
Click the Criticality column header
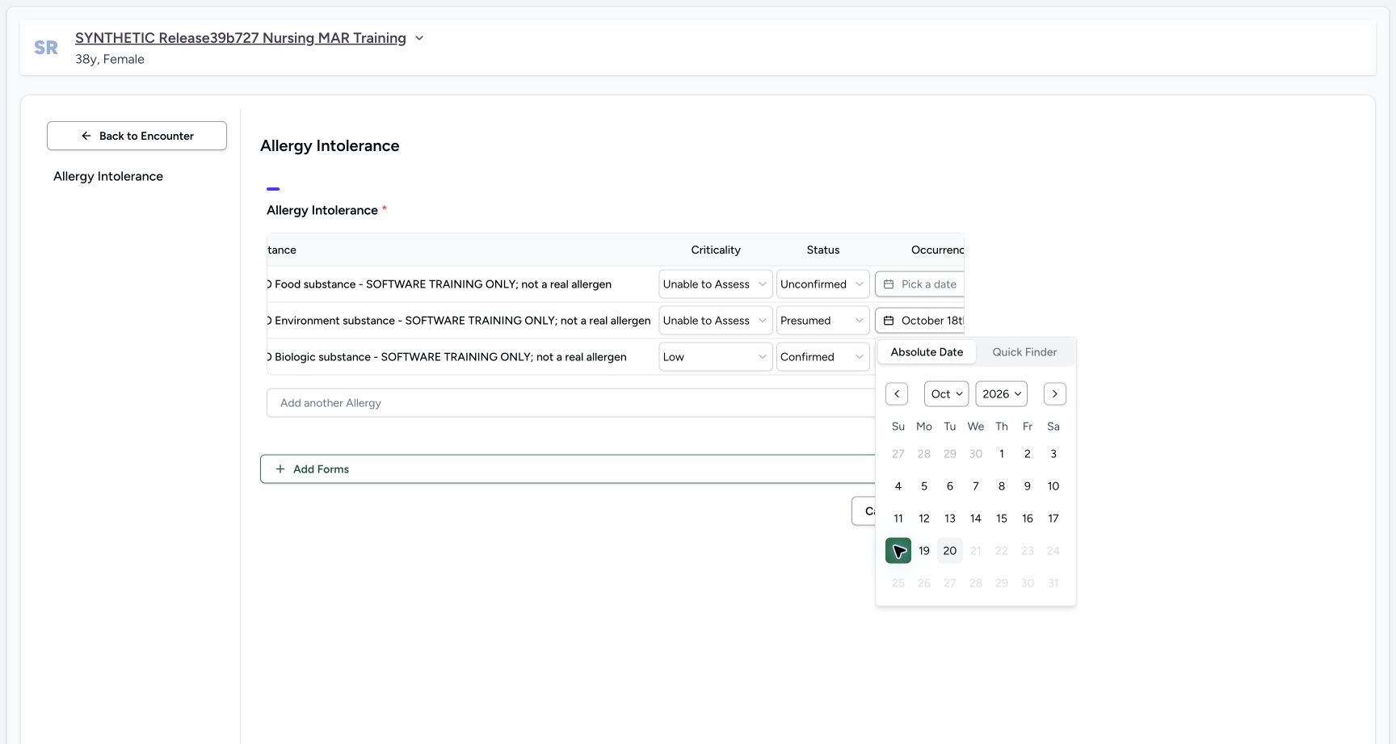coord(716,250)
